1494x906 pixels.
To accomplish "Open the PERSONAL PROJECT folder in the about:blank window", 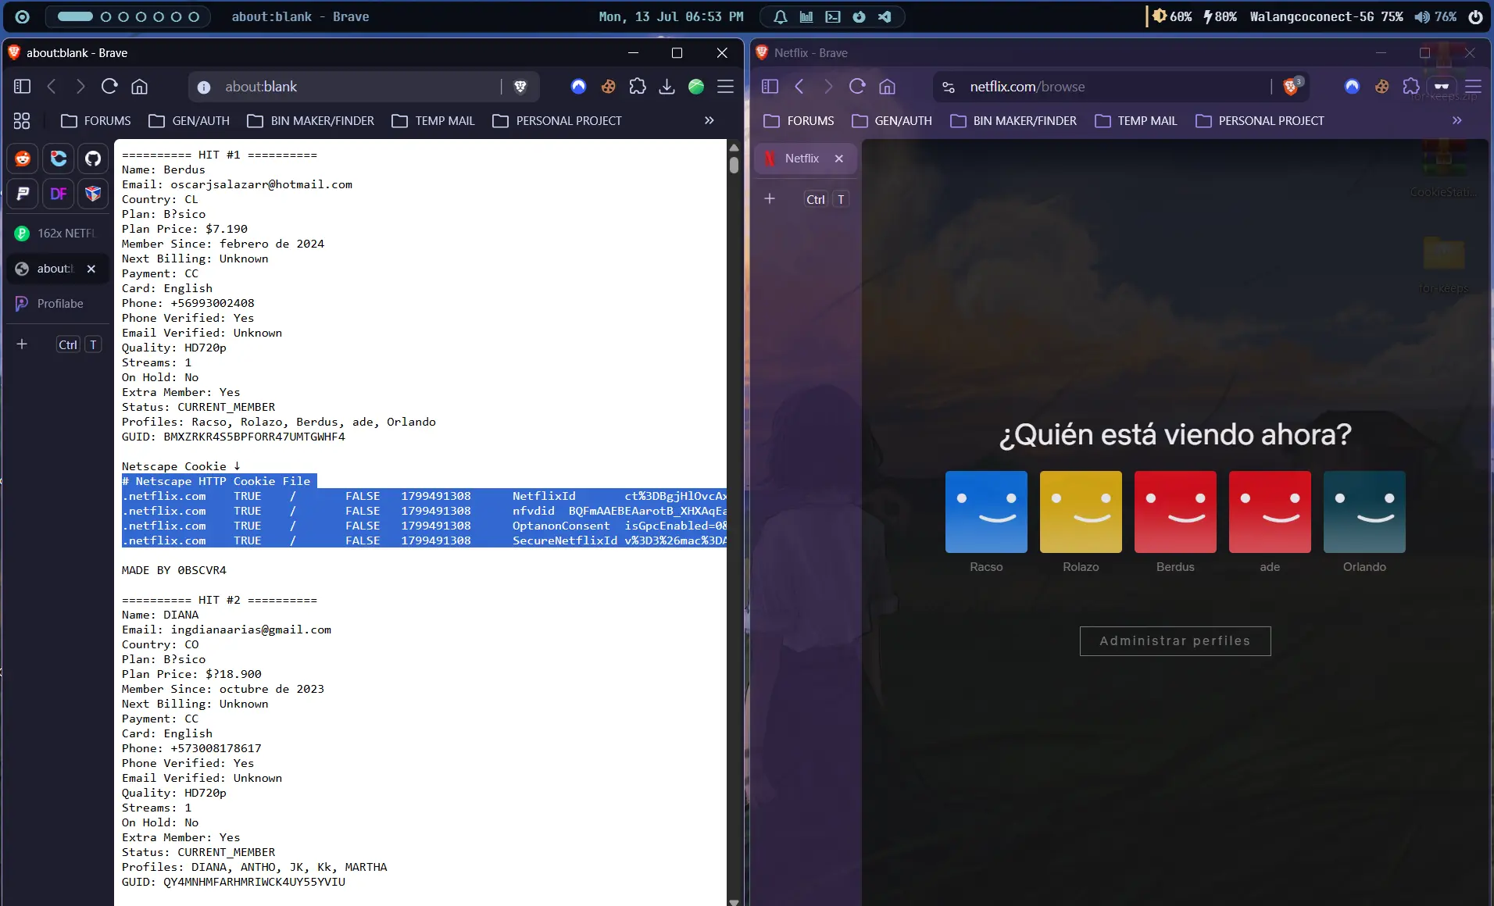I will 557,120.
